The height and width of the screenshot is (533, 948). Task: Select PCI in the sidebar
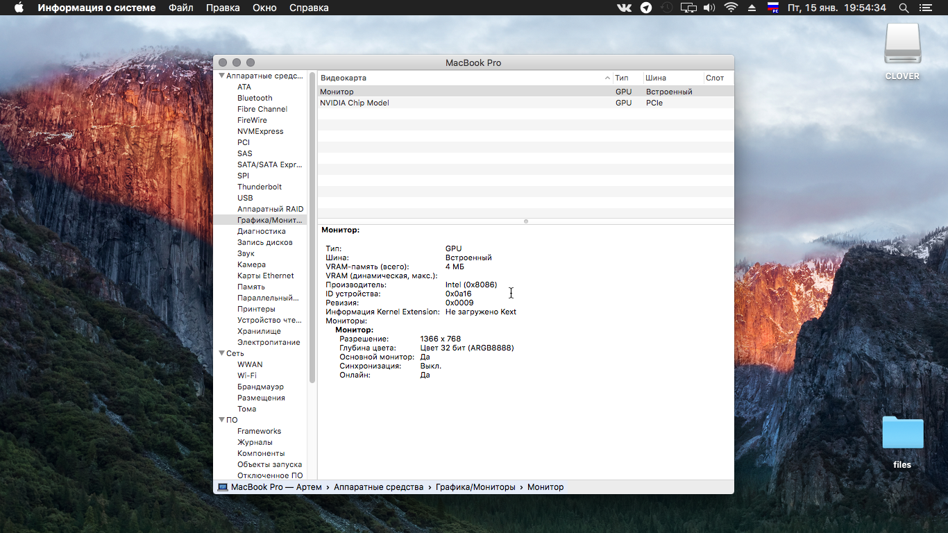[x=244, y=142]
